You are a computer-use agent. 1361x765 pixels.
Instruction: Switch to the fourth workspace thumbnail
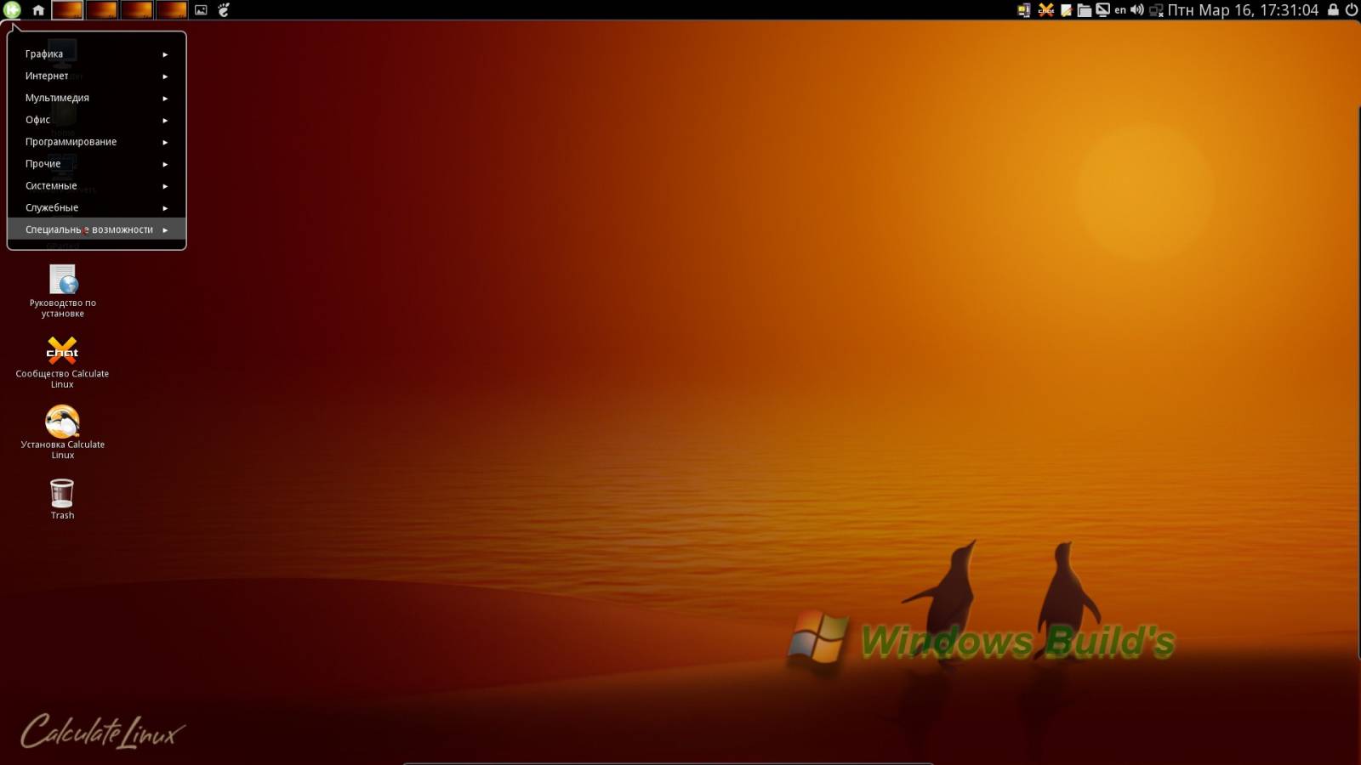pyautogui.click(x=172, y=10)
